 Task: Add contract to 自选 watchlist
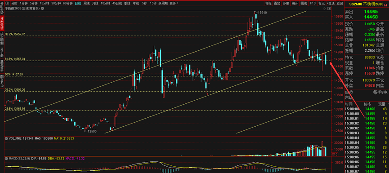pos(331,3)
